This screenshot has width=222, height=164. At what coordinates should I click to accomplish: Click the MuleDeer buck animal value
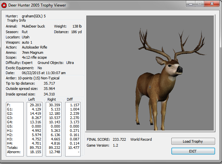[x=33, y=26]
